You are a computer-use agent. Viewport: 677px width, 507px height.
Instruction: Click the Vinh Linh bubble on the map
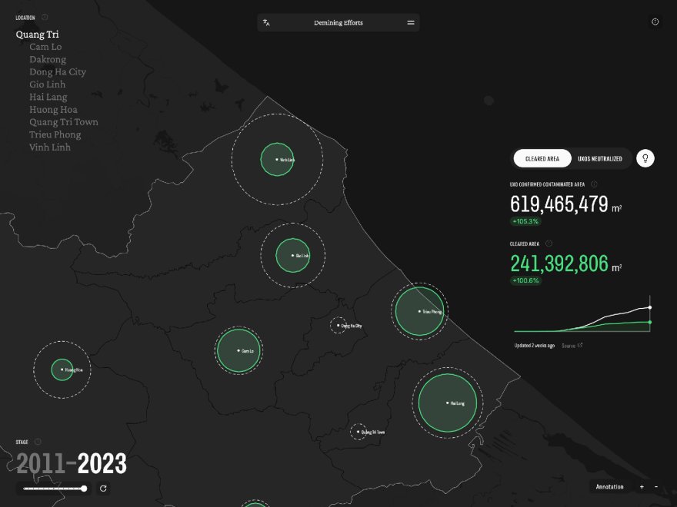point(277,159)
